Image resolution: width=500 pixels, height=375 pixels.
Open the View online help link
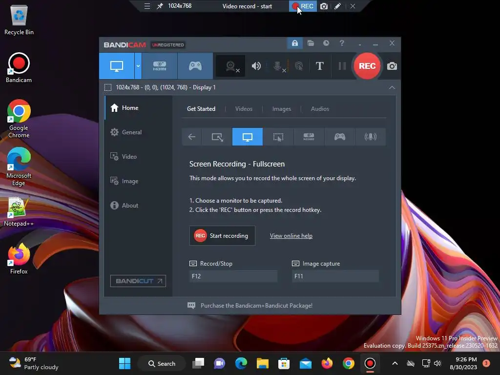291,236
